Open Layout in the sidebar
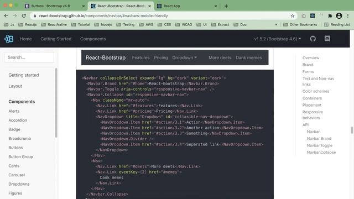This screenshot has height=199, width=354. click(15, 86)
